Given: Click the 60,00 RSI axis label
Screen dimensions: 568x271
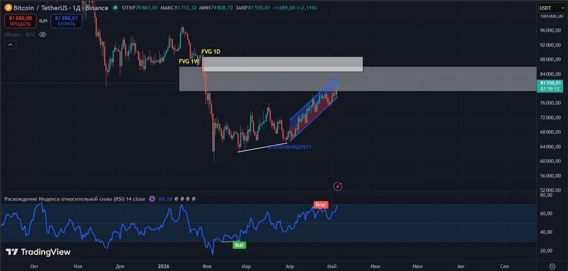Looking at the screenshot, I should coord(546,213).
